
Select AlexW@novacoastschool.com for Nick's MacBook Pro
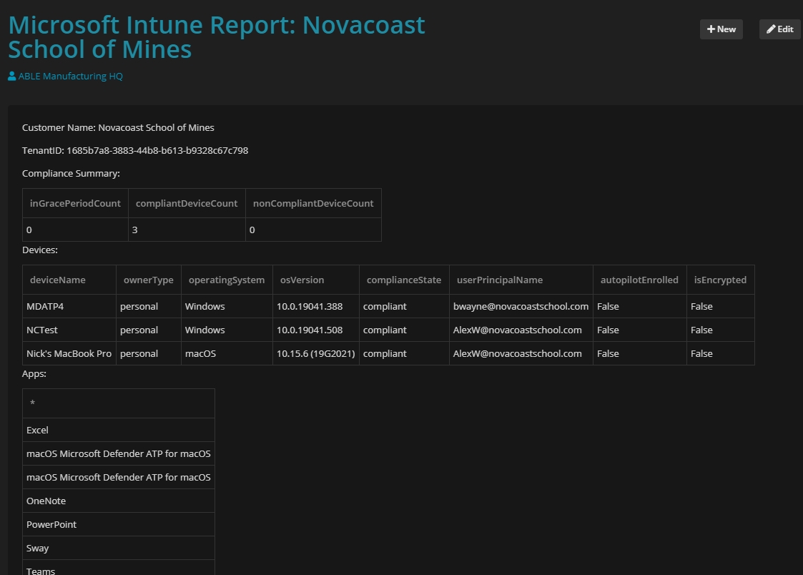click(x=521, y=353)
